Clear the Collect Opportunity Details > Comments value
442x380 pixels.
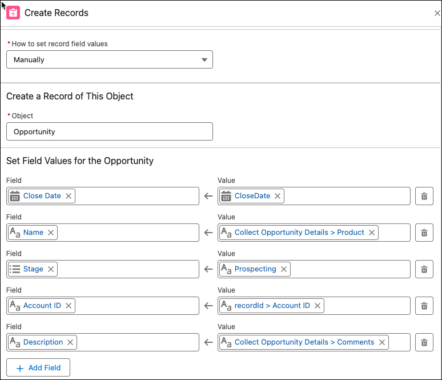382,342
